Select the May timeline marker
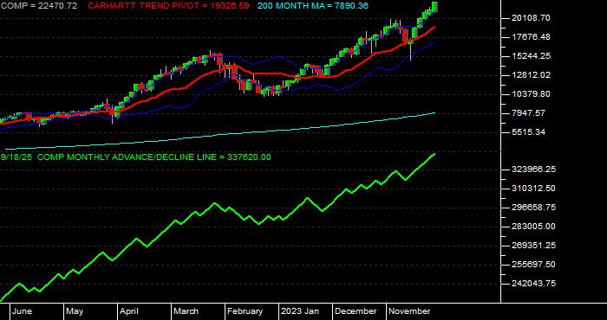607x320 pixels. [75, 311]
